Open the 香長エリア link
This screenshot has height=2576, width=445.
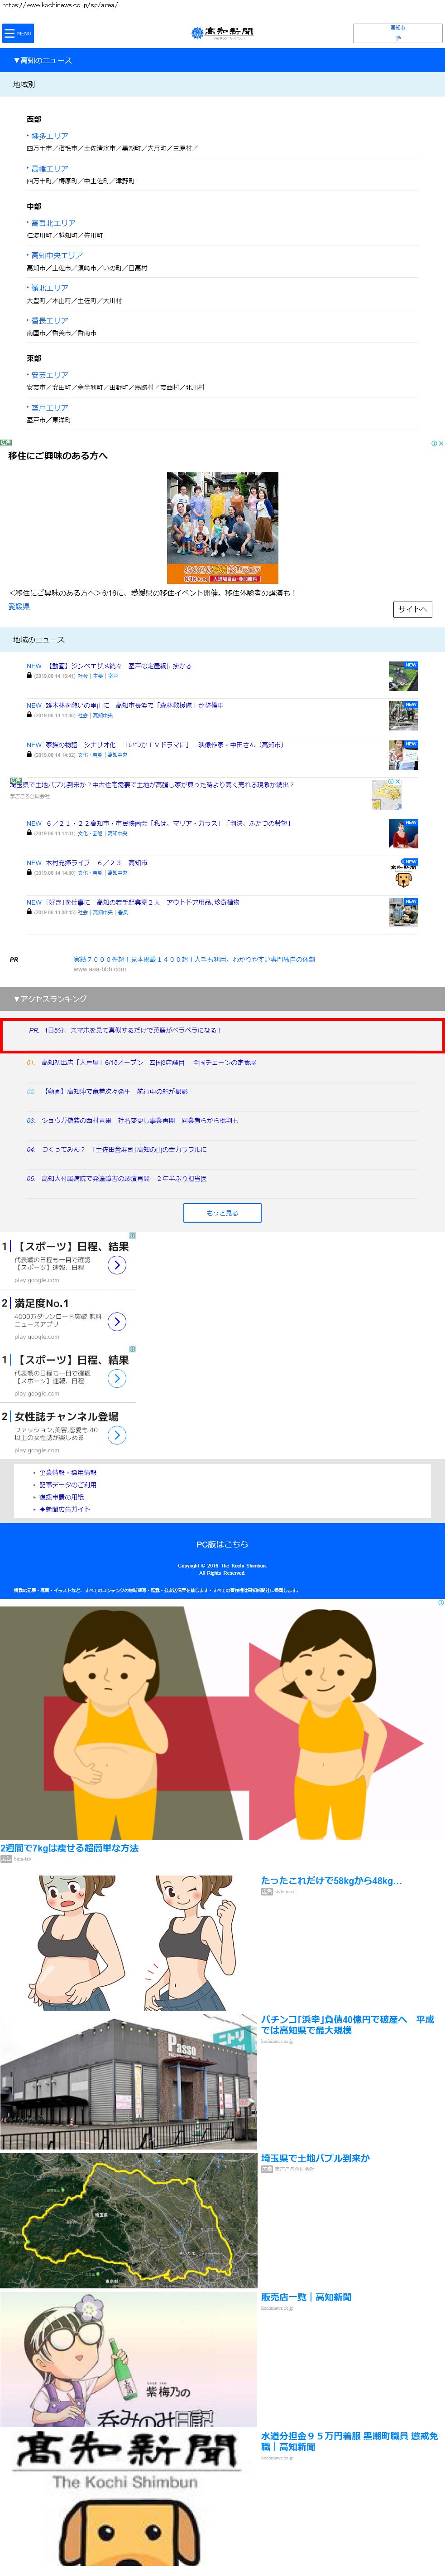coord(49,321)
